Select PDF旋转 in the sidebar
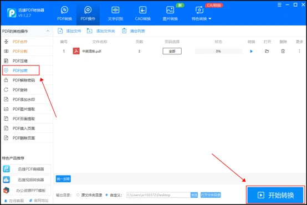 click(x=27, y=90)
